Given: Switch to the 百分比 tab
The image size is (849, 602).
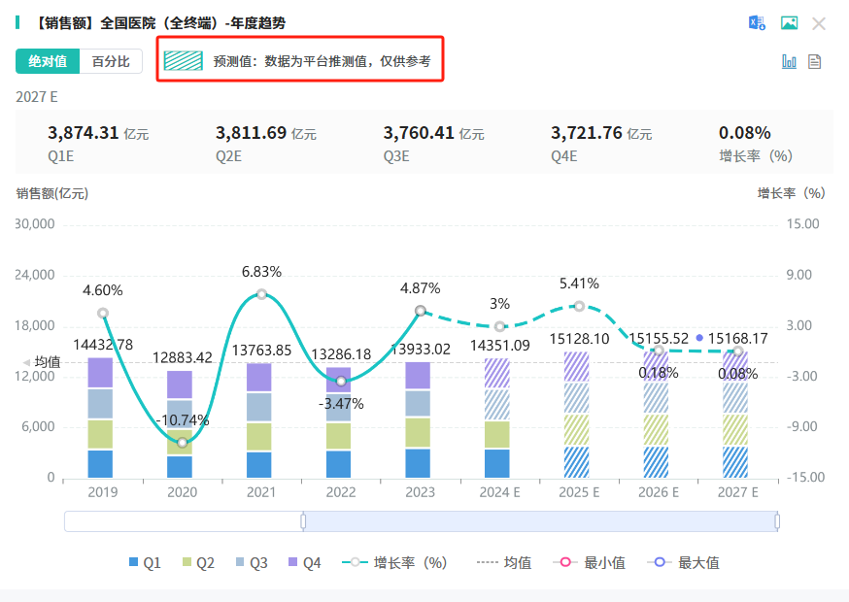Looking at the screenshot, I should pos(111,61).
